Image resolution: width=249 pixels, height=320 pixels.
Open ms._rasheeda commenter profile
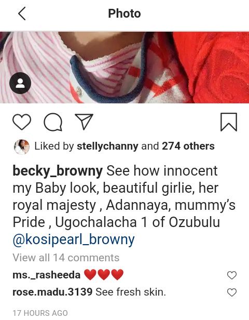point(47,275)
